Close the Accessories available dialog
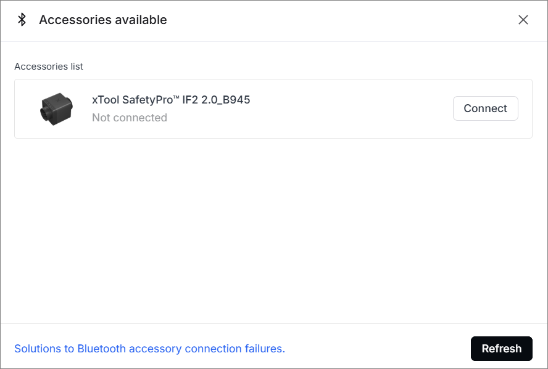Viewport: 548px width, 369px height. coord(523,20)
